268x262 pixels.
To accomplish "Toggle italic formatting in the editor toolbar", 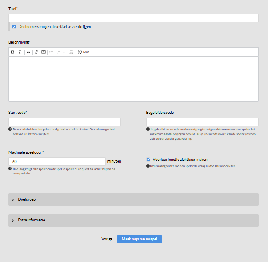I will point(19,52).
